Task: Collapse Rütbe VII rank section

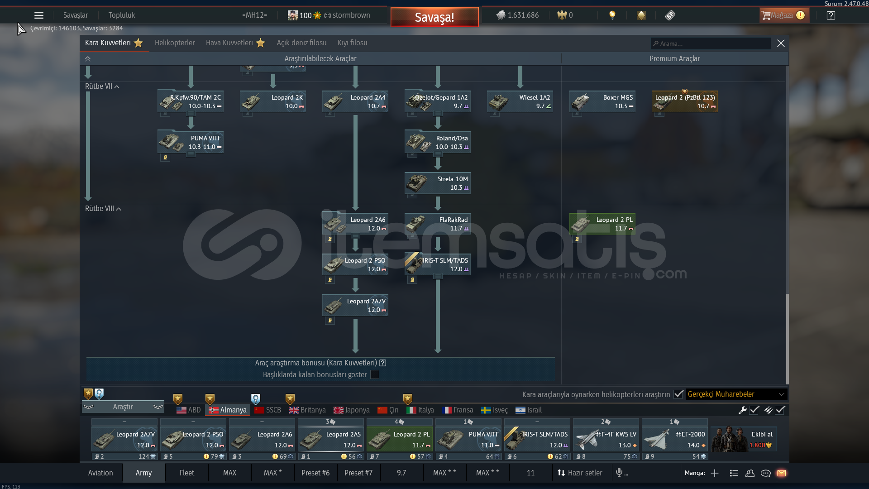Action: click(x=102, y=86)
